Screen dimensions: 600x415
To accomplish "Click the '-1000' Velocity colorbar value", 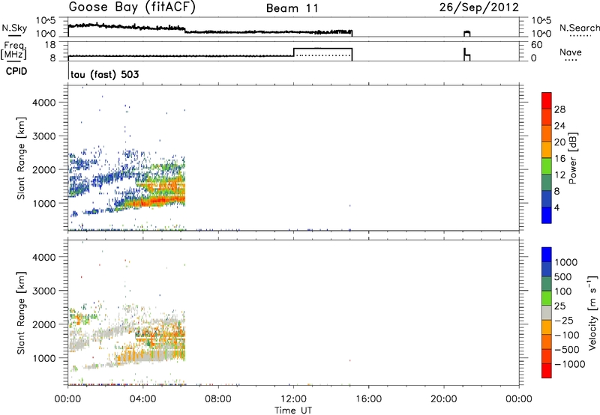I will 570,364.
